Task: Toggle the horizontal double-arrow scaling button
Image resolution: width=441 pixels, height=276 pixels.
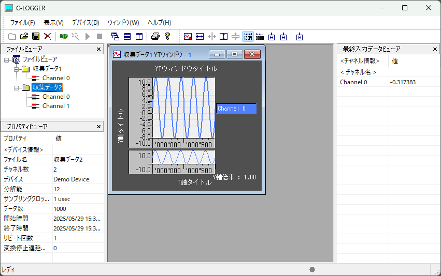Action: point(200,36)
